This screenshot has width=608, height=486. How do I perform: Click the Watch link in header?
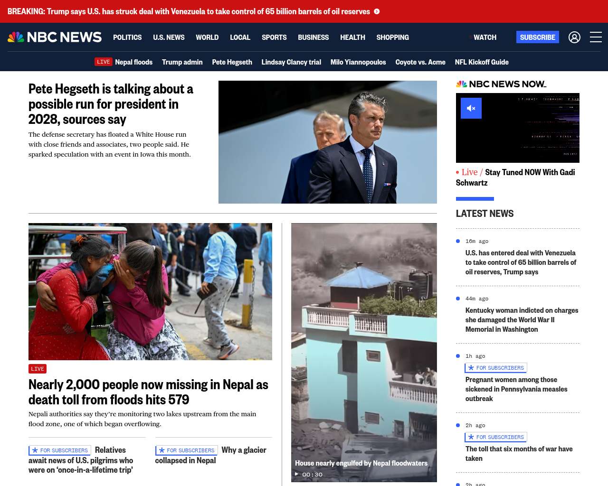[x=484, y=37]
